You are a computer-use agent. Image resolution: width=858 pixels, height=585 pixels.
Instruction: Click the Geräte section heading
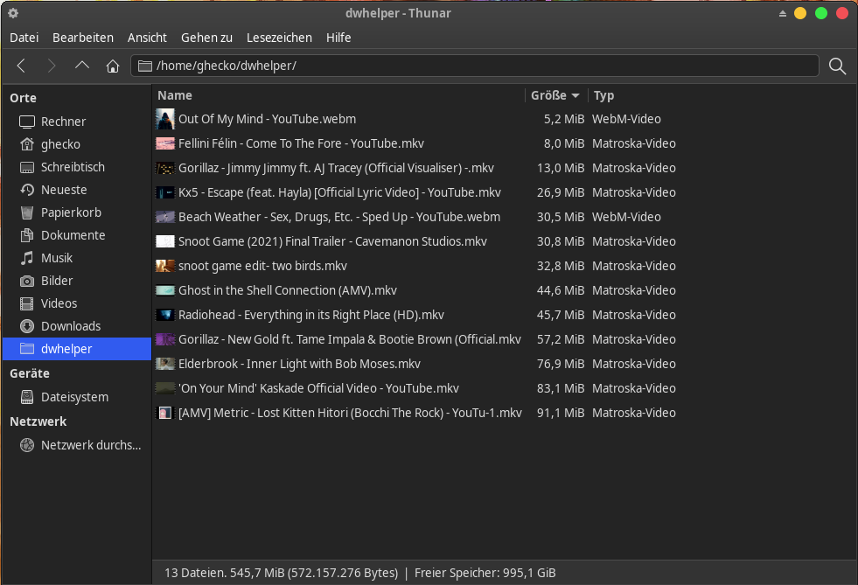point(30,373)
